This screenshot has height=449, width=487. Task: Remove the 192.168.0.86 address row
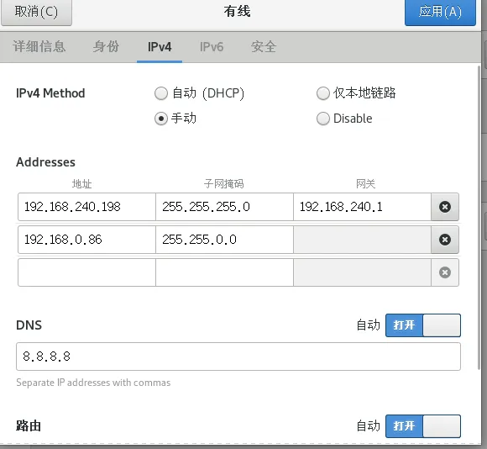click(445, 240)
